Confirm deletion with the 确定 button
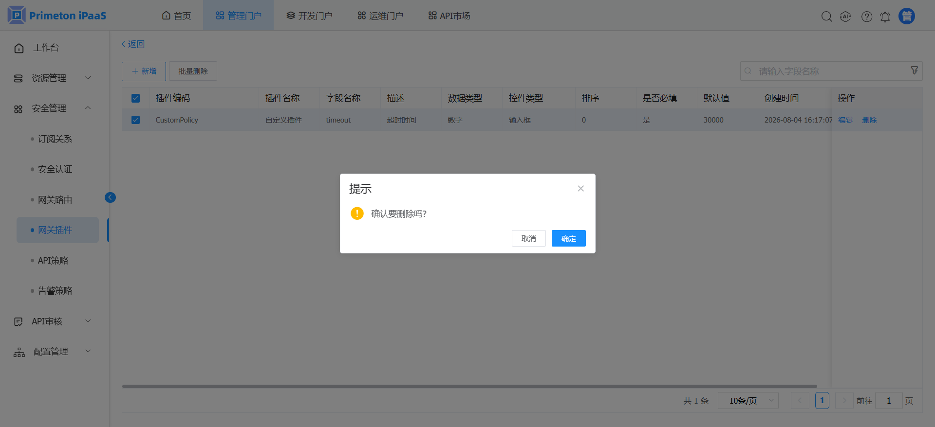 pos(568,238)
